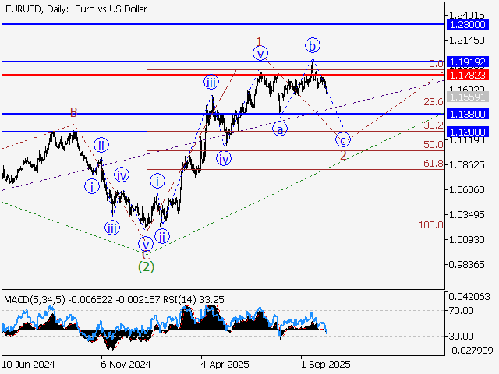This screenshot has height=374, width=499.
Task: Click the red "2" wave label
Action: pyautogui.click(x=343, y=156)
